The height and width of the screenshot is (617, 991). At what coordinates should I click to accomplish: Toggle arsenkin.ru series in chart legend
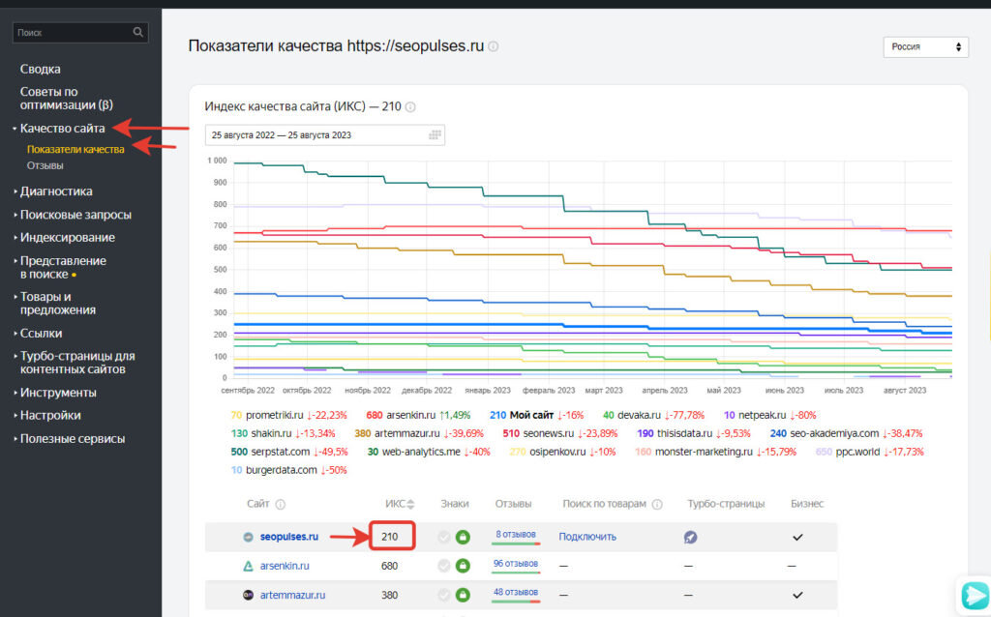(x=418, y=415)
